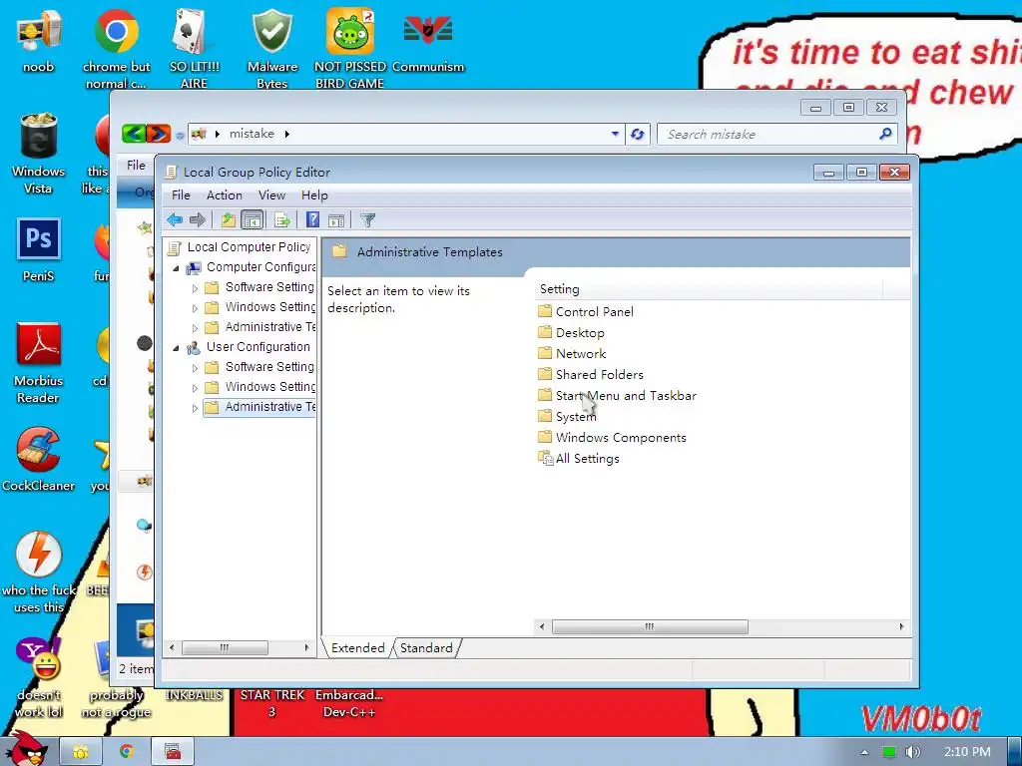The width and height of the screenshot is (1022, 766).
Task: Open the Action menu
Action: click(225, 194)
